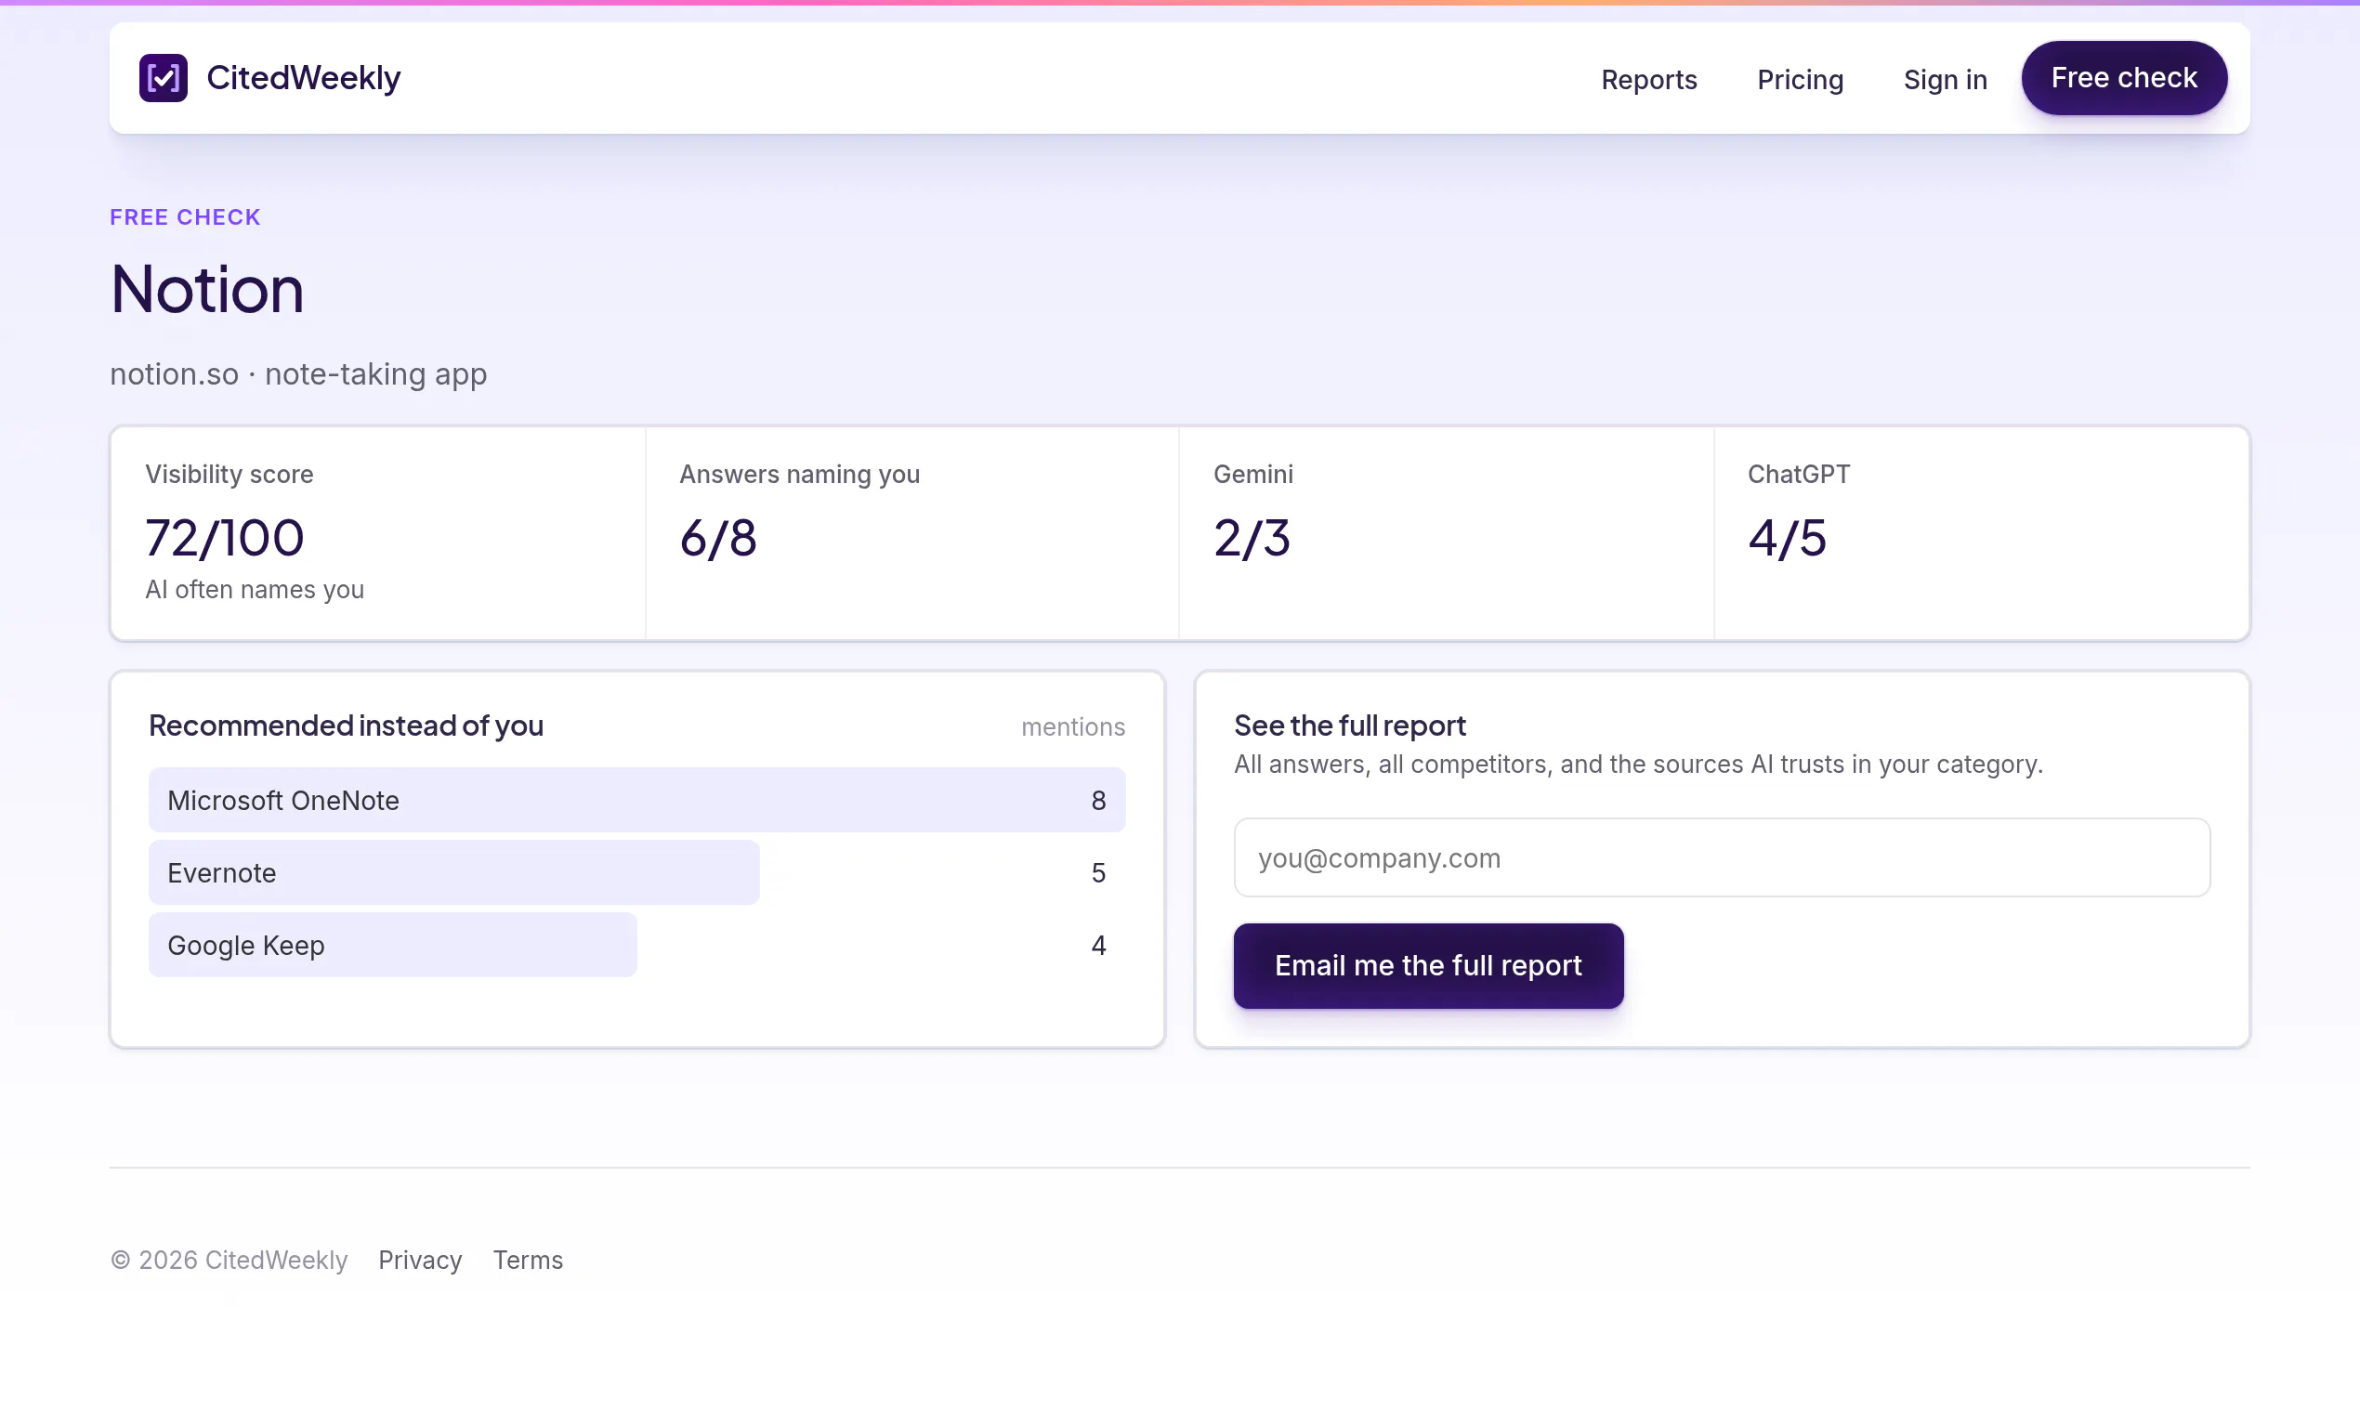Click the CitedWeekly brand name
The image size is (2360, 1412).
pyautogui.click(x=304, y=78)
